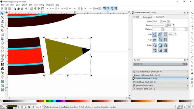Select the Connector tool at toolbox bottom

[2, 90]
